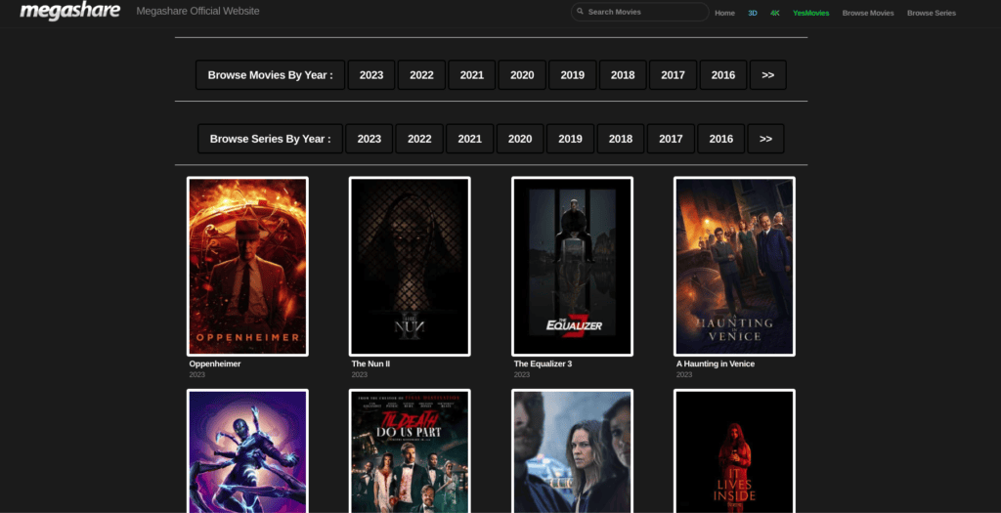Browse series from year 2020
The image size is (1001, 513).
coord(520,139)
